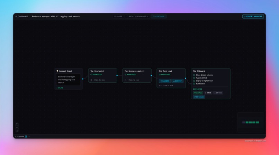This screenshot has height=155, width=279.
Task: Click Business Analyst APPROVED status
Action: coord(130,74)
